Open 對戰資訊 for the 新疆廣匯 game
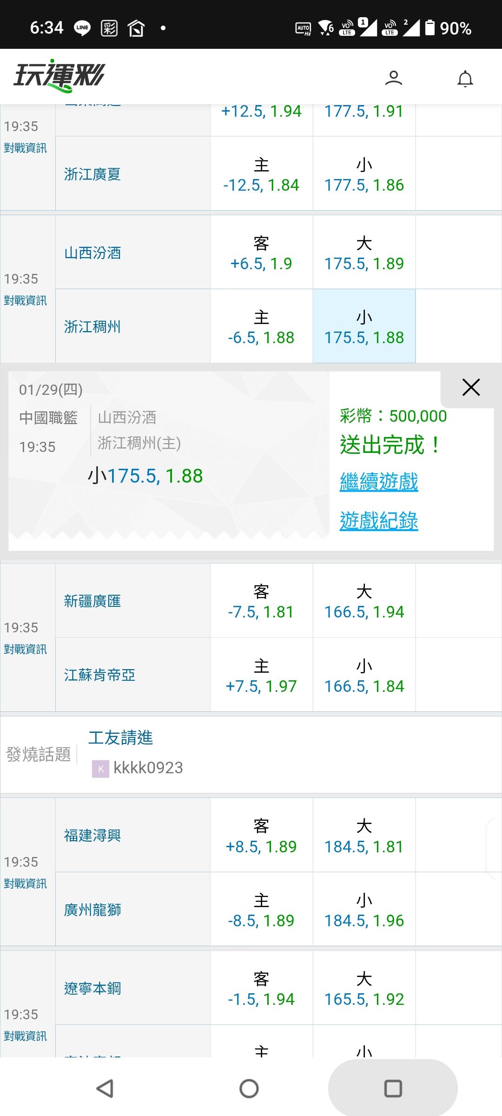 pyautogui.click(x=26, y=650)
